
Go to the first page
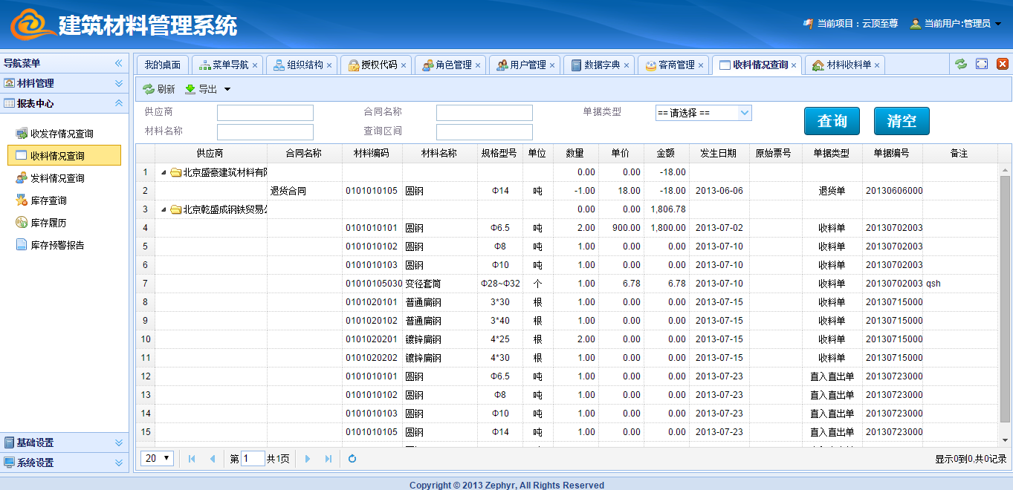pos(192,459)
